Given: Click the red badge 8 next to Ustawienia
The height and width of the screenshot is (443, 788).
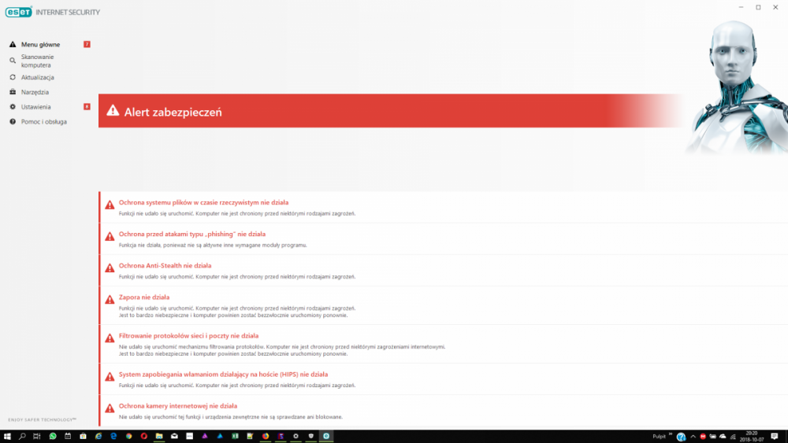Looking at the screenshot, I should 87,106.
